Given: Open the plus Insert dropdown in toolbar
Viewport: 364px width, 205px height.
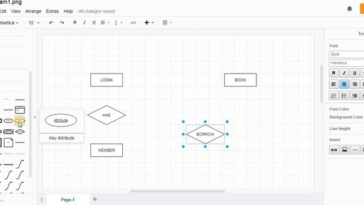Looking at the screenshot, I should click(149, 23).
